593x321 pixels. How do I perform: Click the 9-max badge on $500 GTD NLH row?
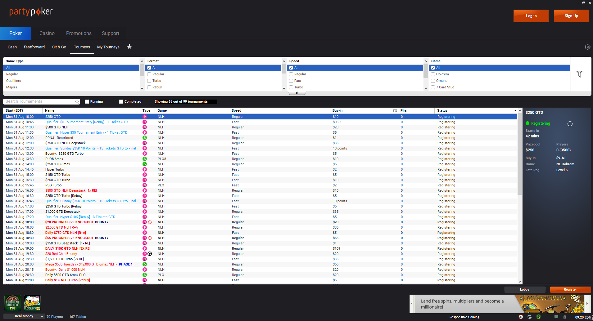tap(145, 127)
